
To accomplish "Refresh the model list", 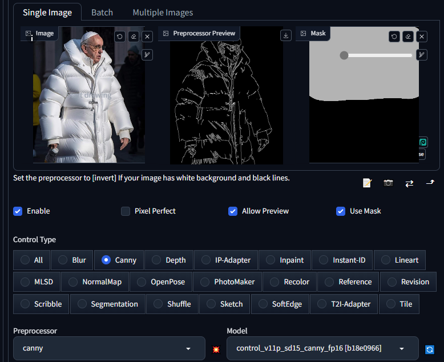I will pyautogui.click(x=430, y=349).
